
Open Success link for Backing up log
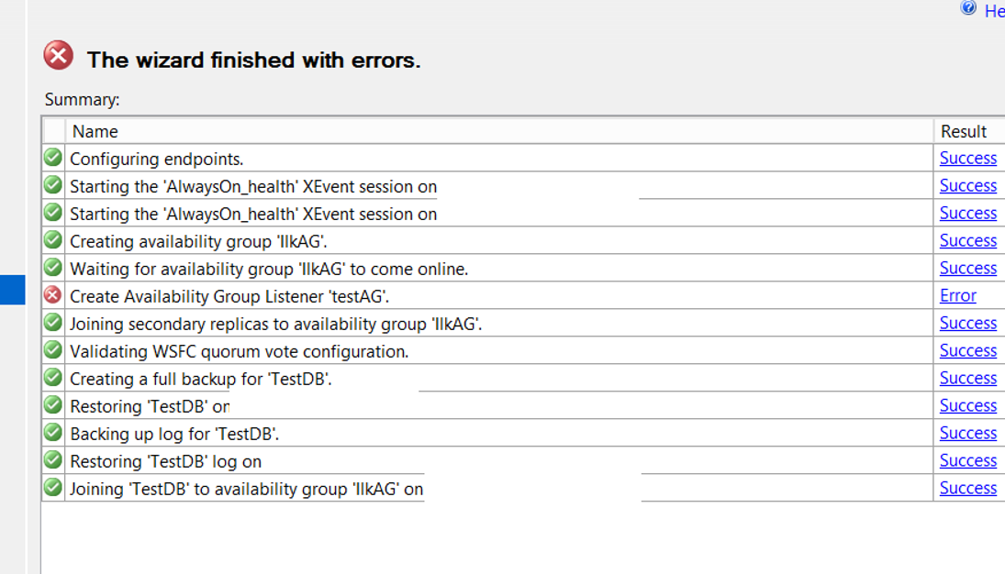pyautogui.click(x=967, y=433)
